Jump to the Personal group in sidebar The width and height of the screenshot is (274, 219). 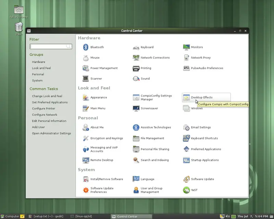(x=38, y=74)
